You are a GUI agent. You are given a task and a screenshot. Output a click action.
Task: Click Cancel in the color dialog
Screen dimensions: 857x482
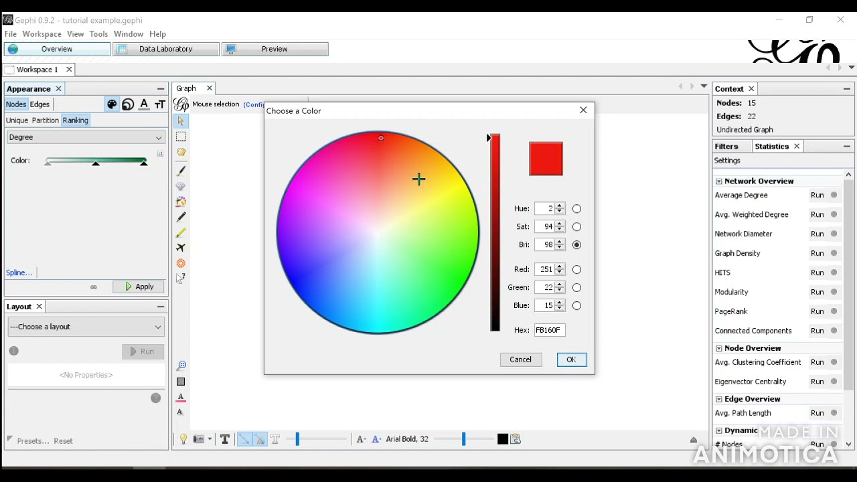520,359
